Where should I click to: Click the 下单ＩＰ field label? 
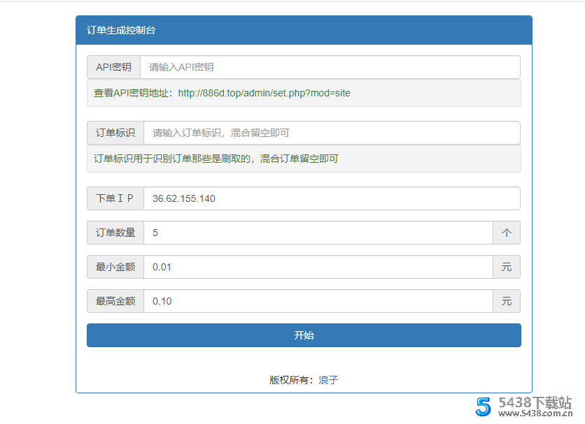tap(114, 198)
